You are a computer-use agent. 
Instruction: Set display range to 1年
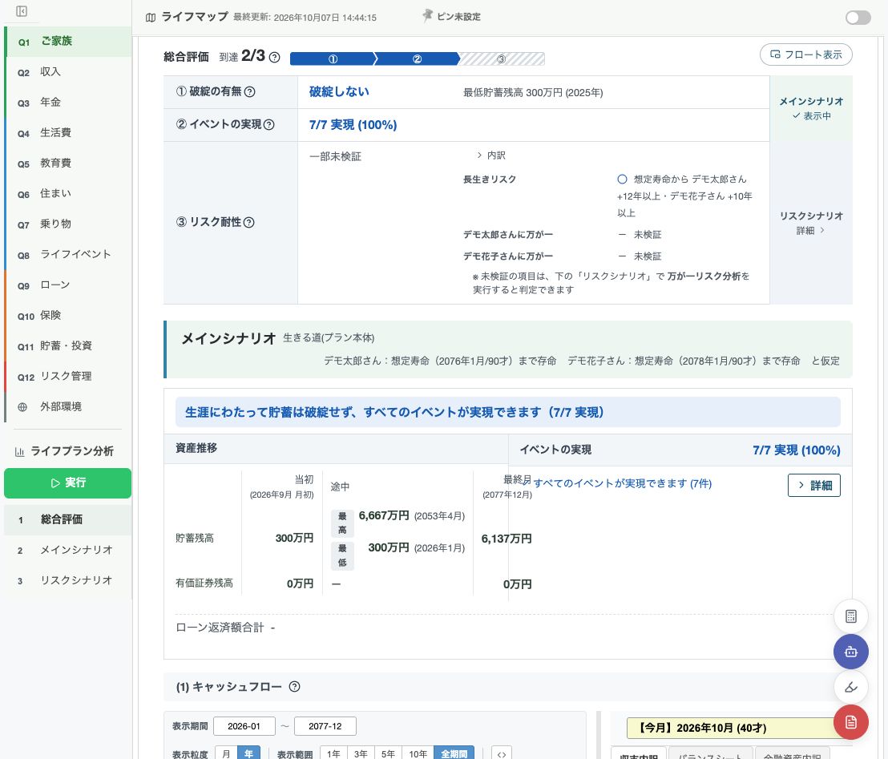pos(333,753)
